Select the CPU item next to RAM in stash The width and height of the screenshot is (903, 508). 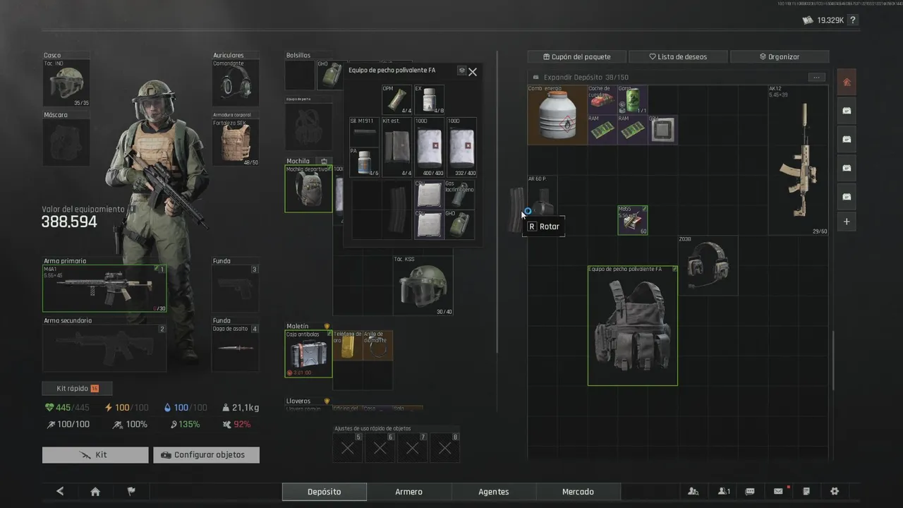[x=662, y=130]
